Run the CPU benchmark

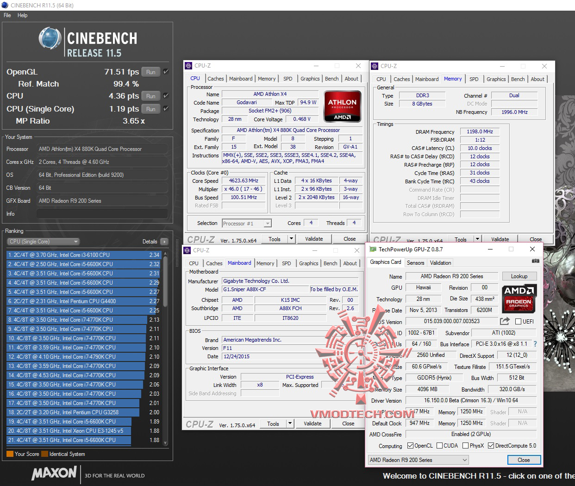coord(151,96)
